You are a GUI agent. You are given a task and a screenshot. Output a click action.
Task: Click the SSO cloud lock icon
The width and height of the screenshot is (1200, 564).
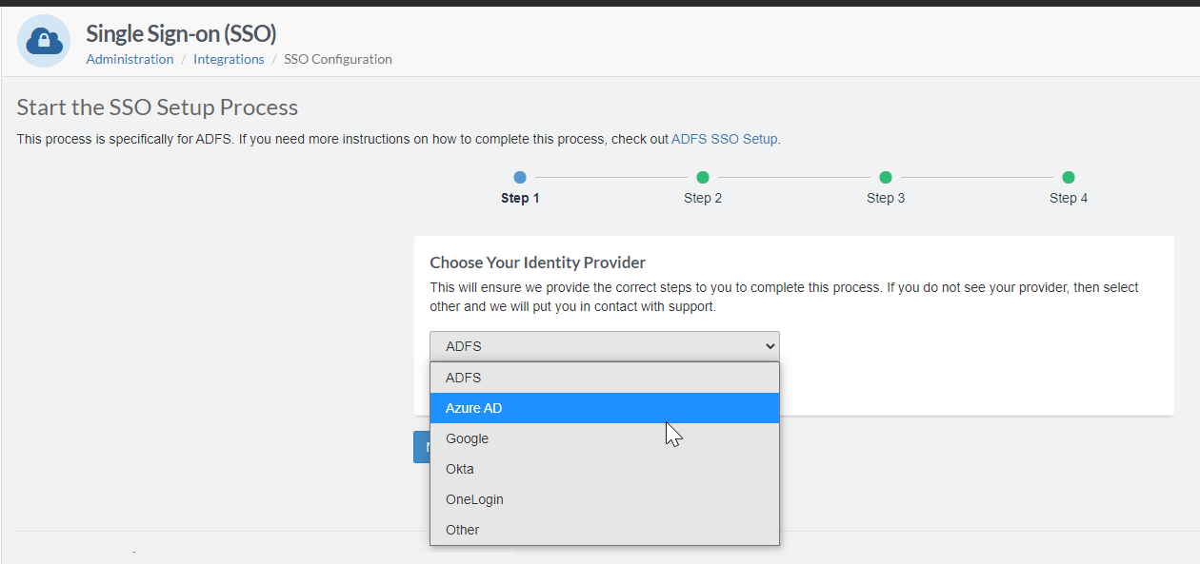click(x=44, y=41)
